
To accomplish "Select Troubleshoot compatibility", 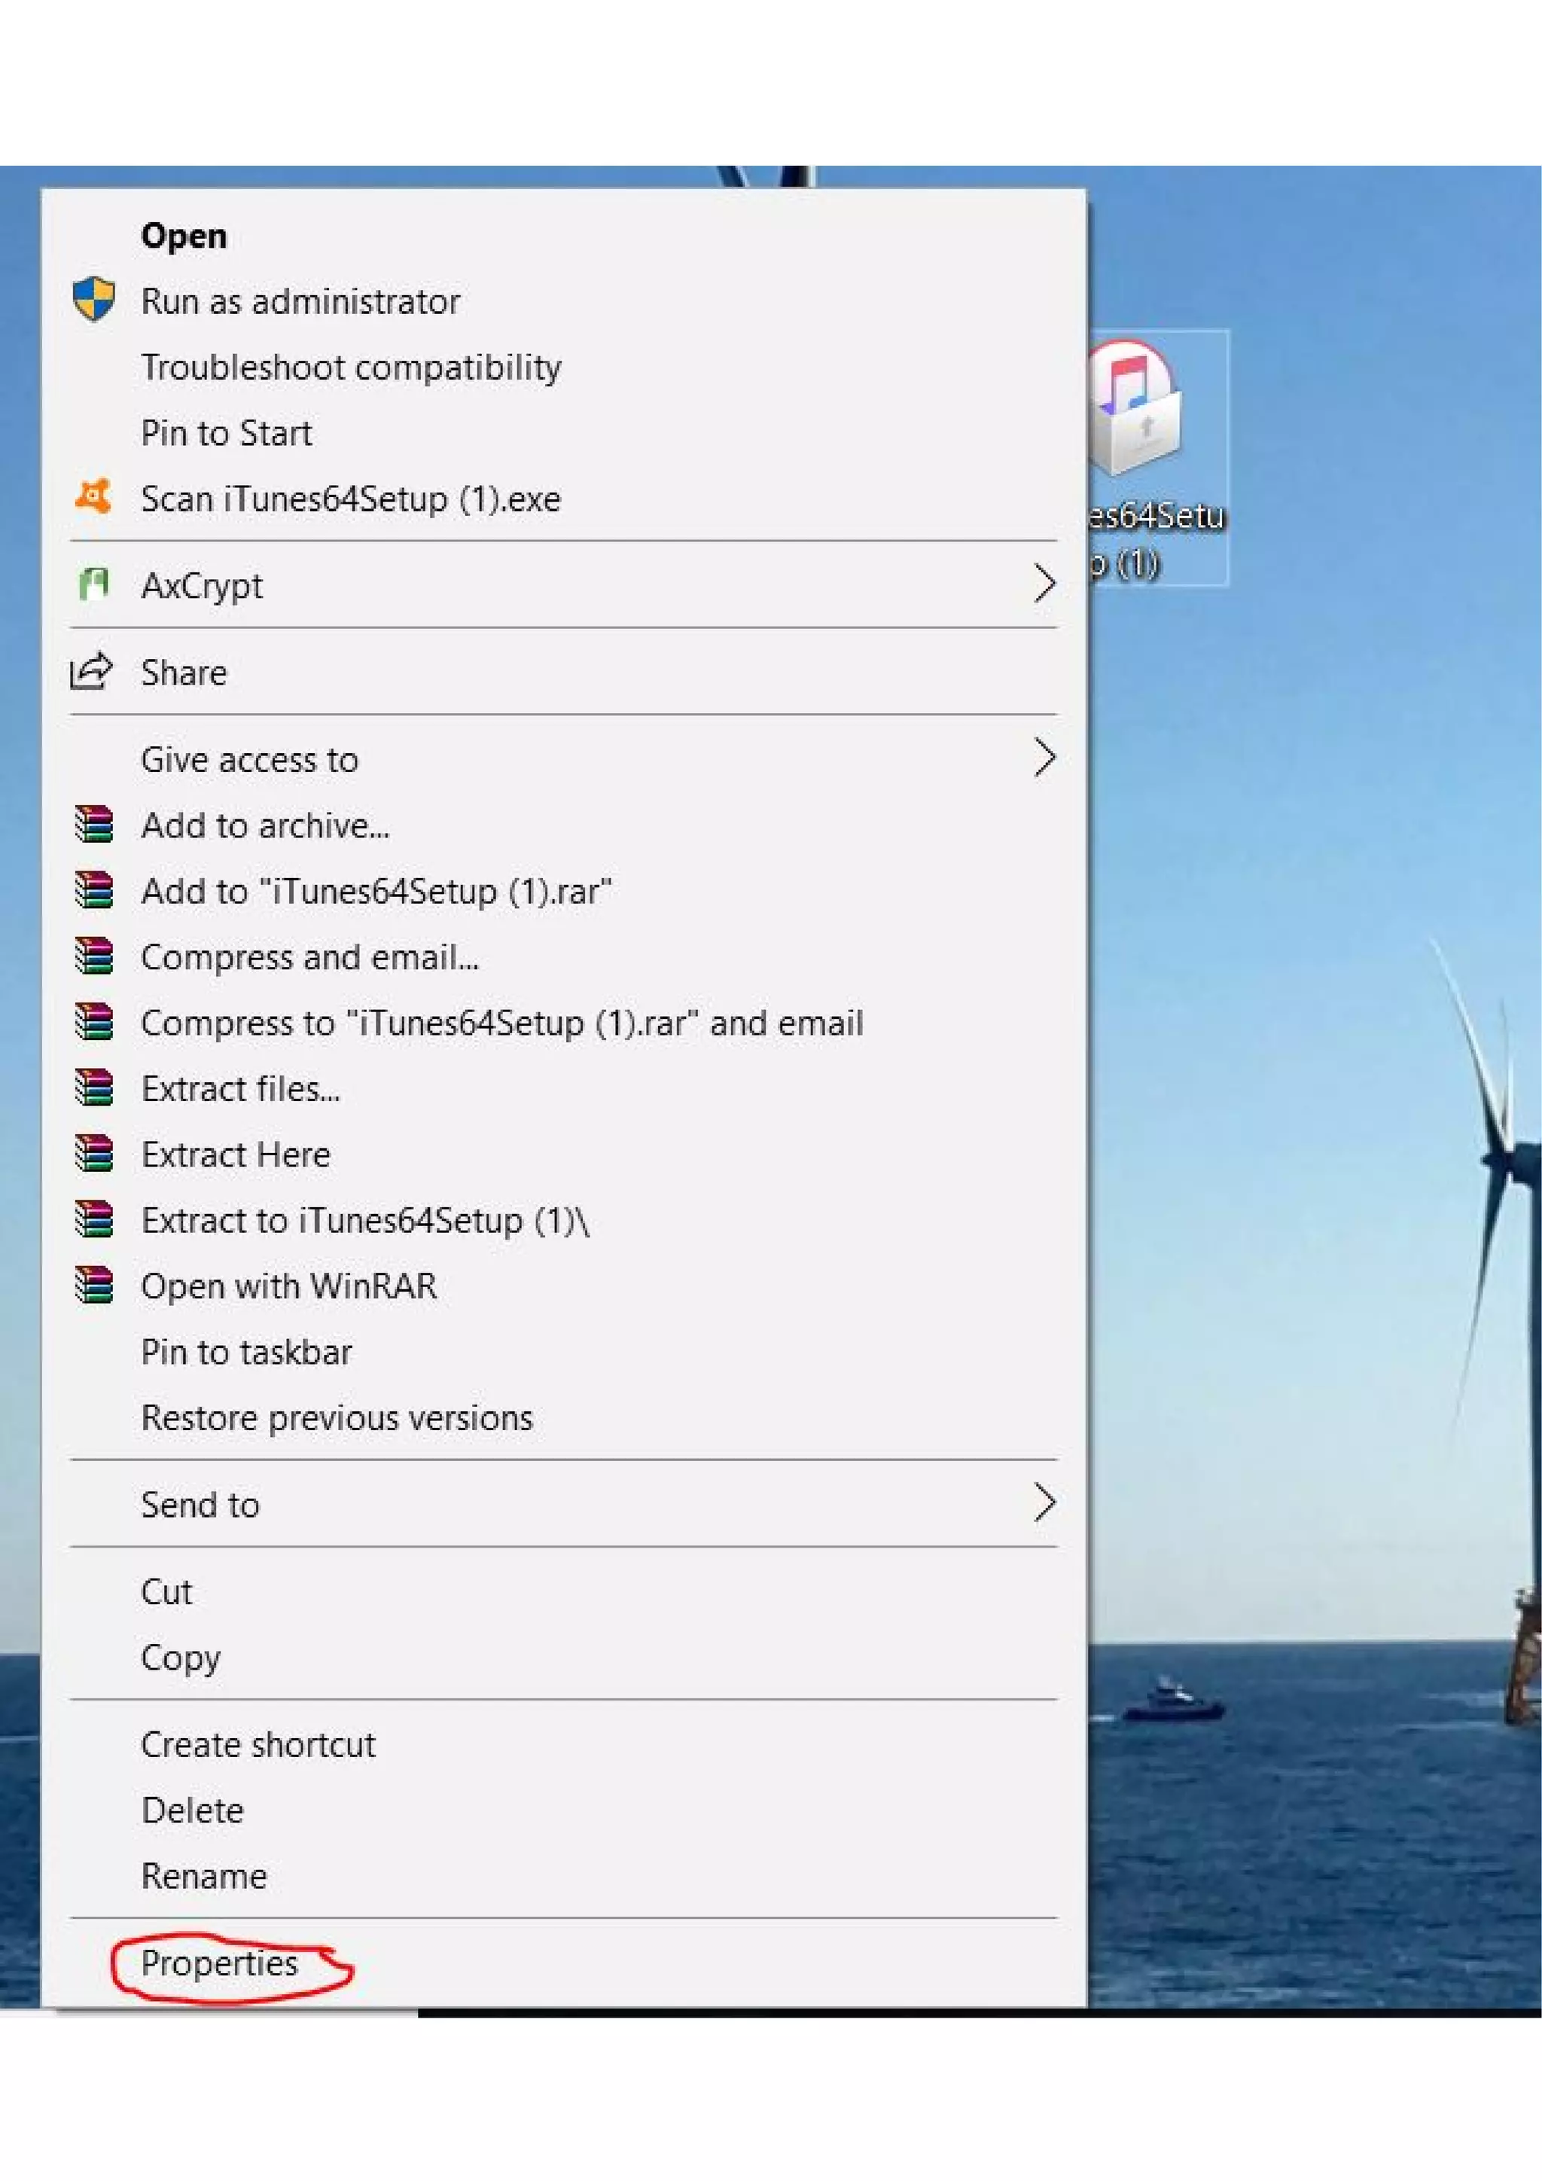I will 350,367.
